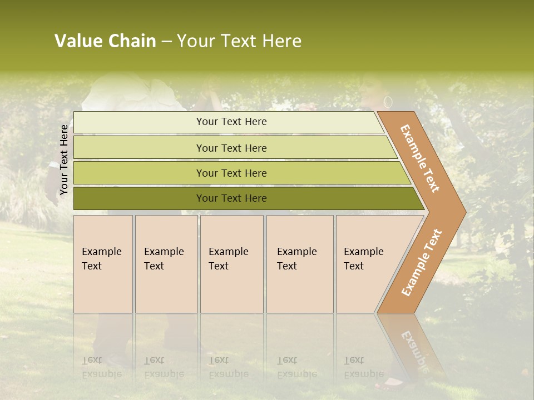Click the mirrored text below the fourth box
This screenshot has height=400, width=534.
296,367
